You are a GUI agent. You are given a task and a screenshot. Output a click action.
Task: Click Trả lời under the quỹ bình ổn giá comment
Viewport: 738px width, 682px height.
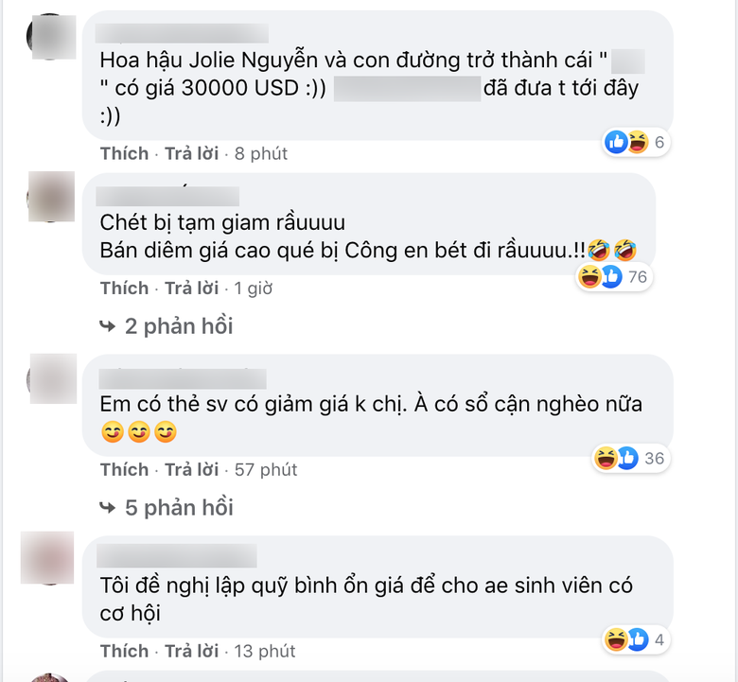[x=191, y=652]
